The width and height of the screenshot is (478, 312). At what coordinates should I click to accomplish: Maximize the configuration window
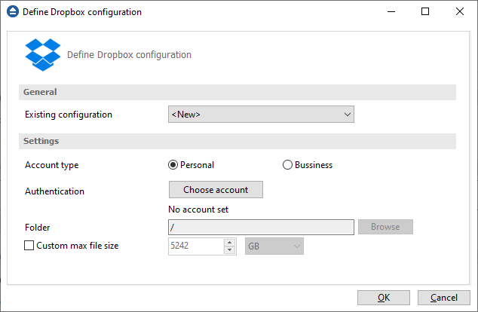tap(425, 11)
